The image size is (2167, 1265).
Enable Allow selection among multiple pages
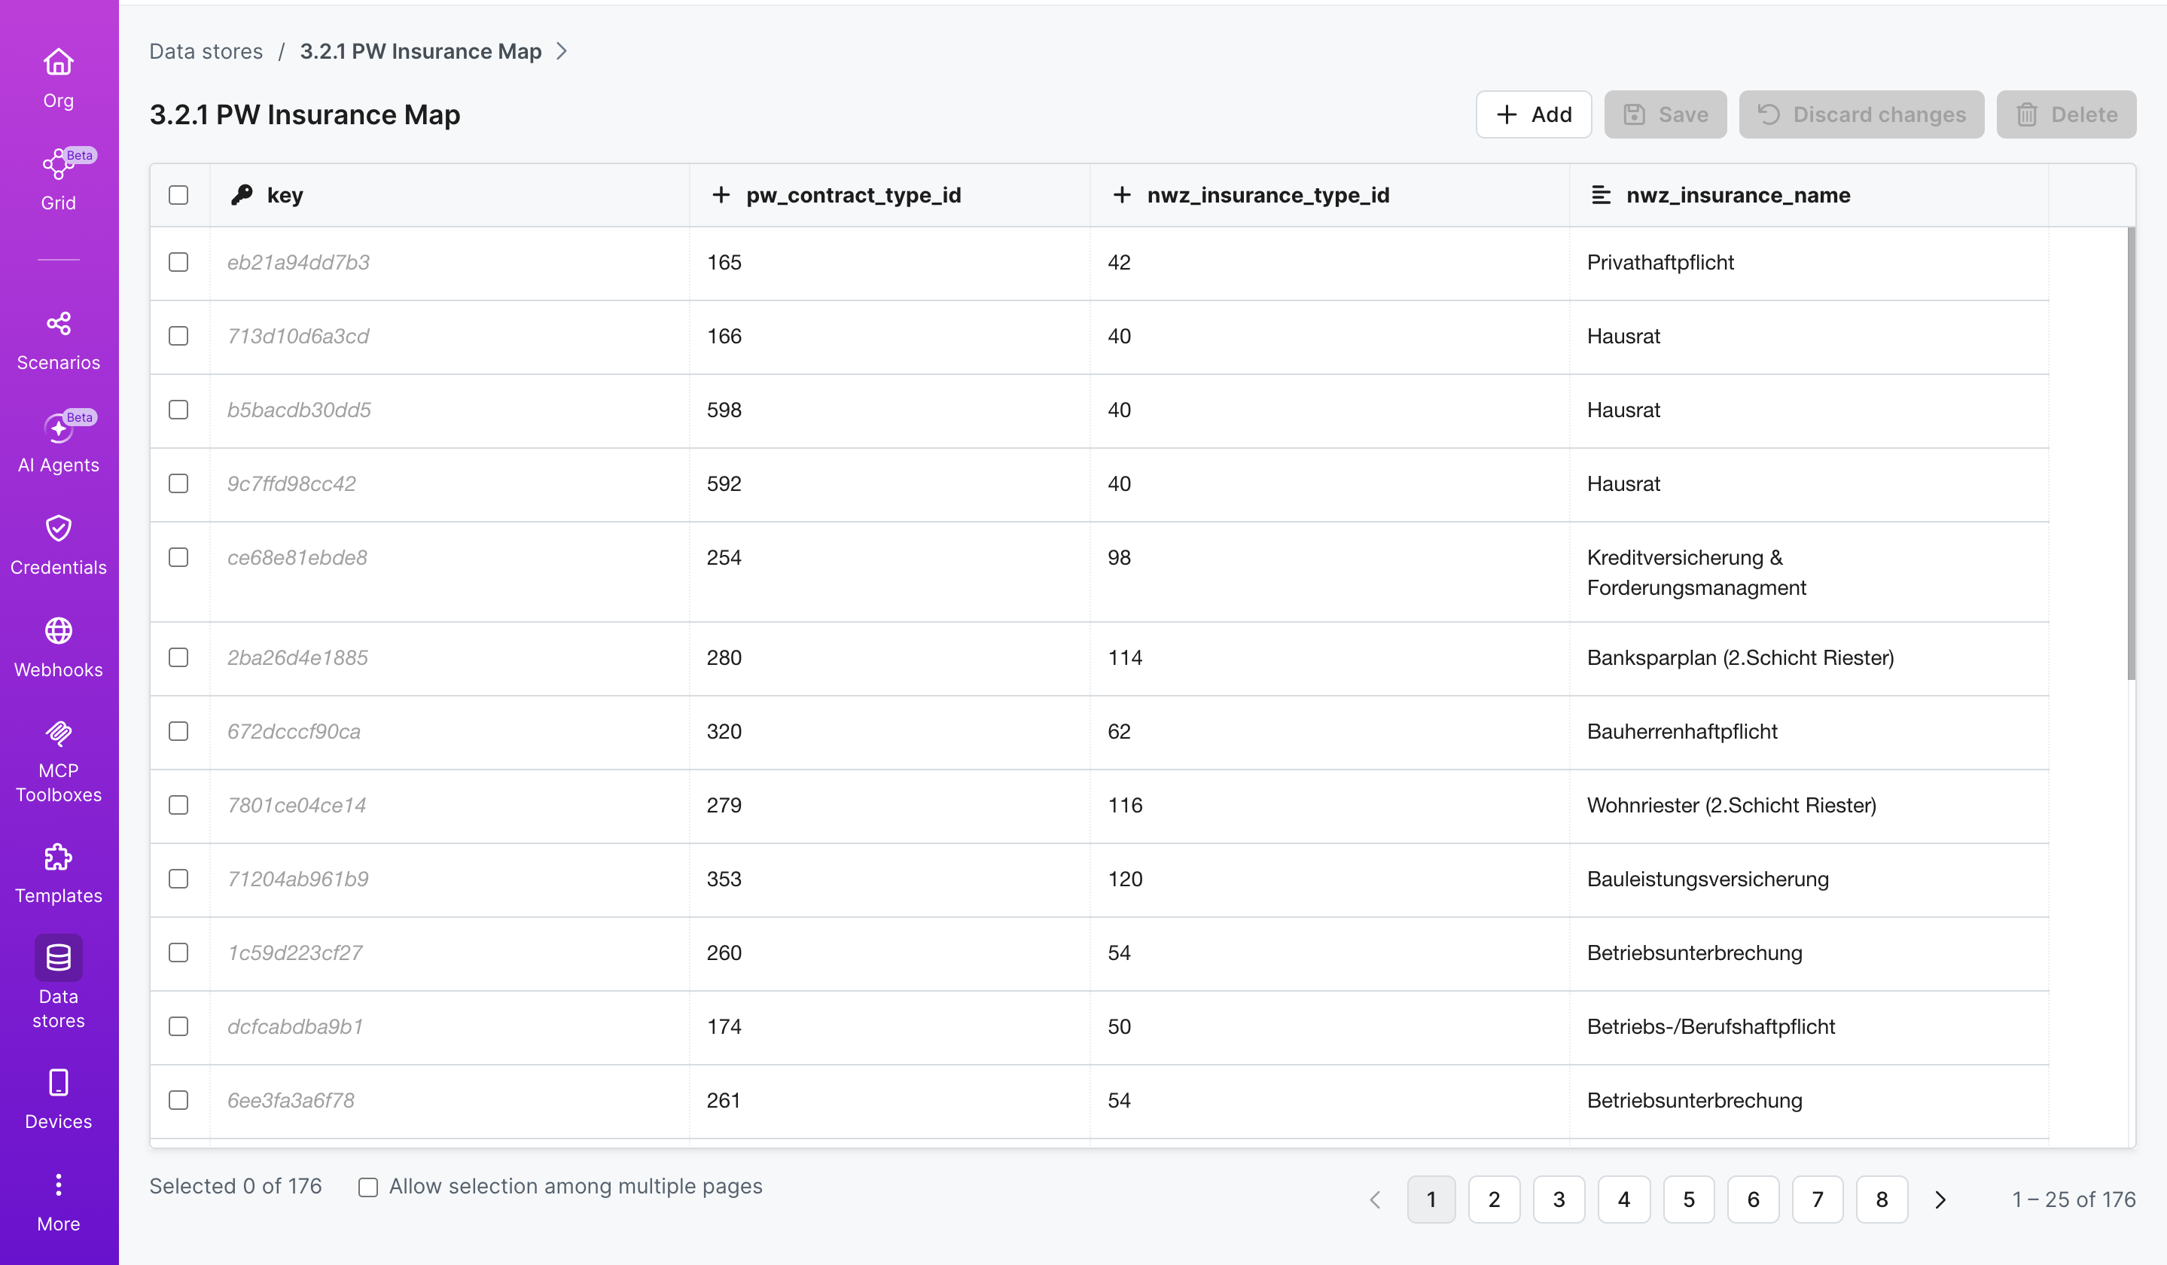[x=368, y=1187]
